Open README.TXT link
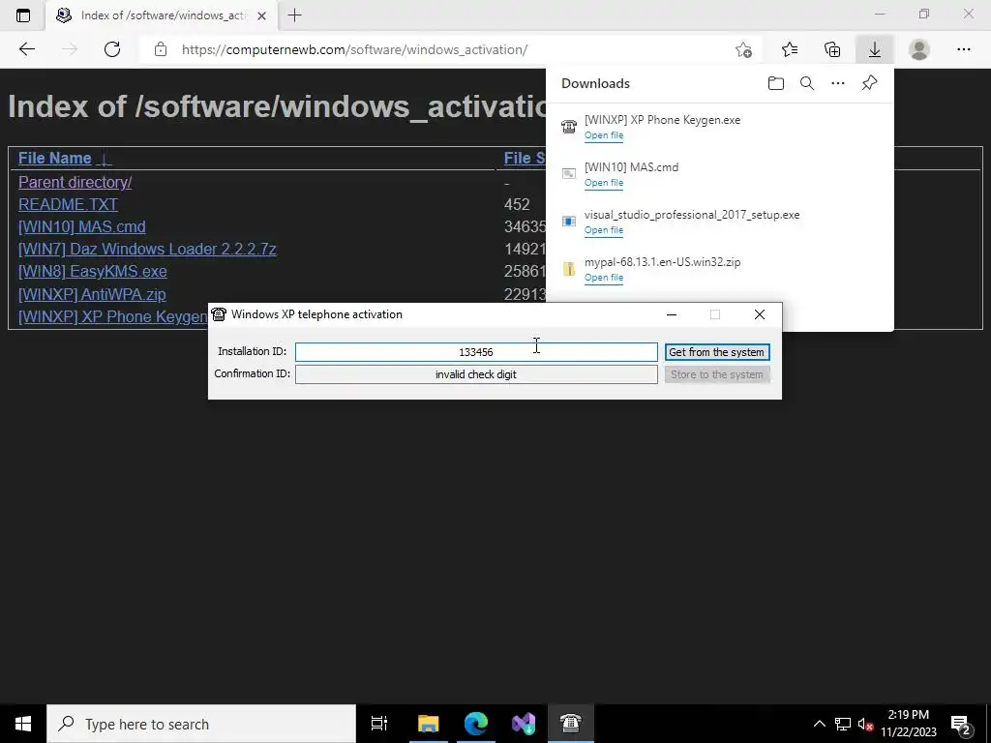991x743 pixels. [68, 204]
